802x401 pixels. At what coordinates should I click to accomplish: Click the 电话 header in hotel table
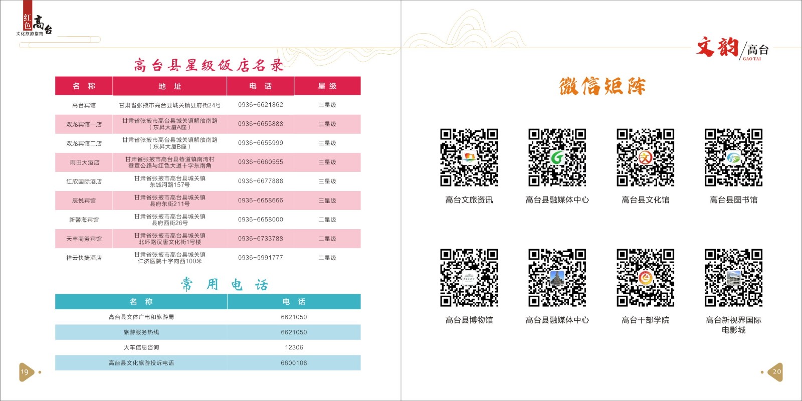pos(261,86)
